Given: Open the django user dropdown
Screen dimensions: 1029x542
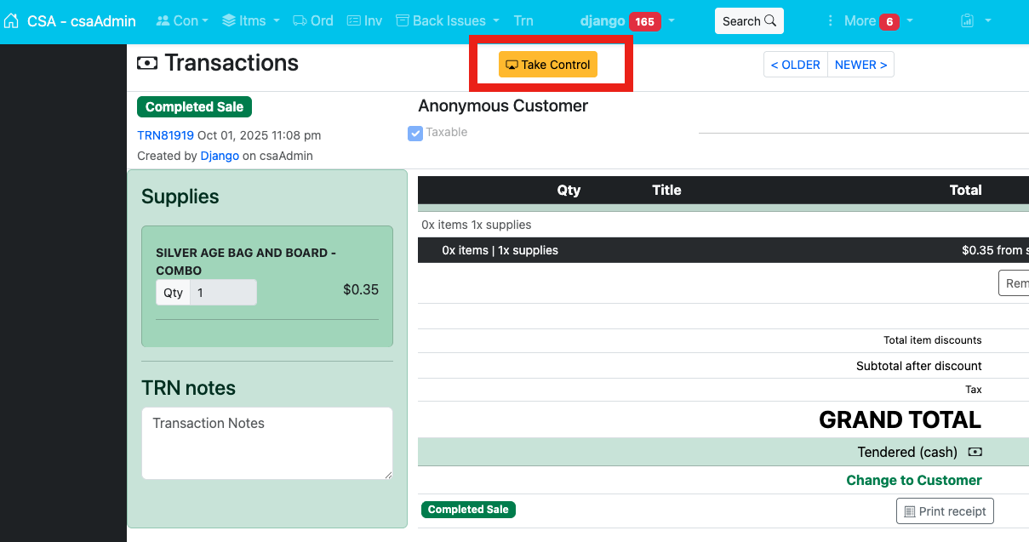Looking at the screenshot, I should (628, 21).
